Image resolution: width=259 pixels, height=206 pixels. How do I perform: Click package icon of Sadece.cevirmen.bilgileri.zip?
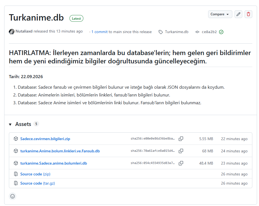tap(16, 139)
